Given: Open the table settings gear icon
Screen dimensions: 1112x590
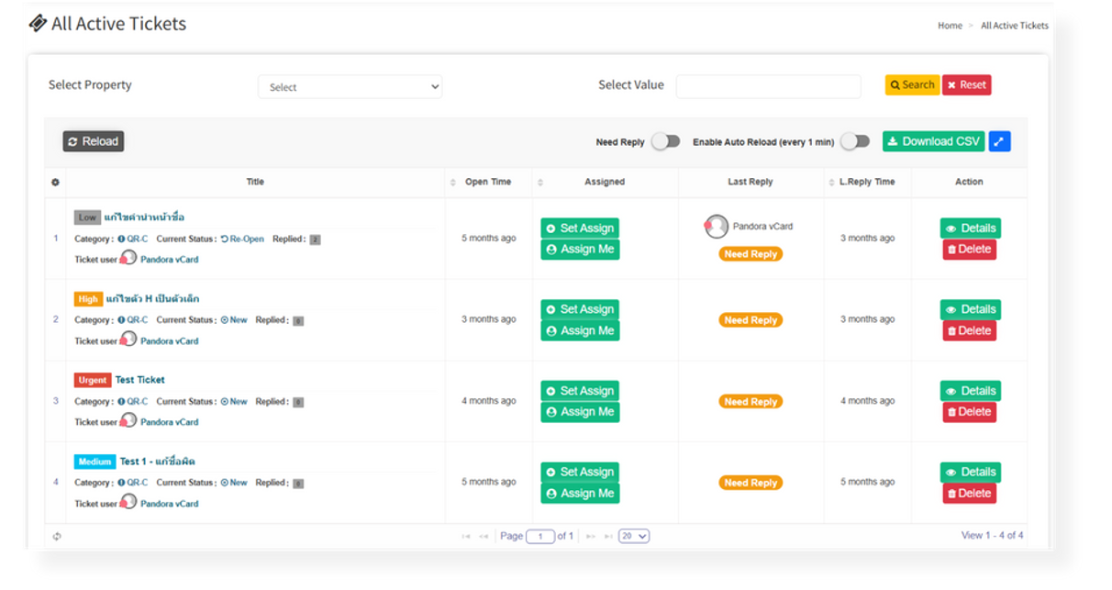Looking at the screenshot, I should click(x=55, y=183).
